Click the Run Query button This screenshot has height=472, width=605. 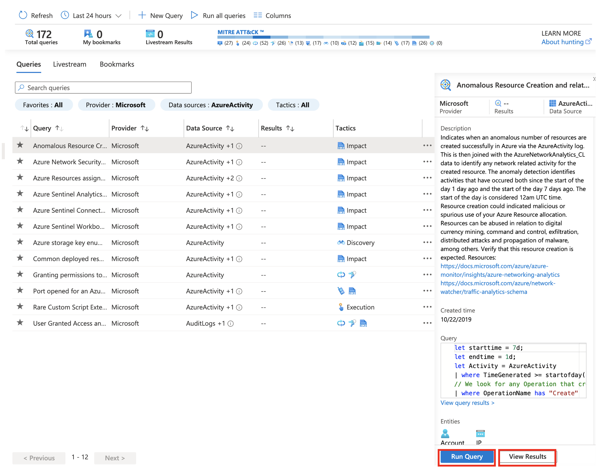(466, 457)
